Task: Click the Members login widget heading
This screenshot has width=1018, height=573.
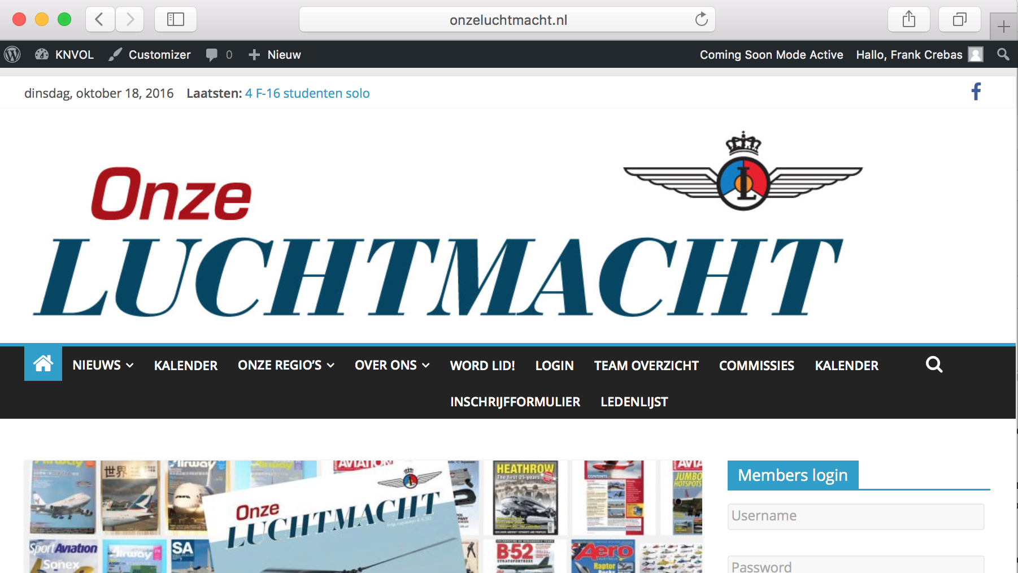Action: coord(793,475)
